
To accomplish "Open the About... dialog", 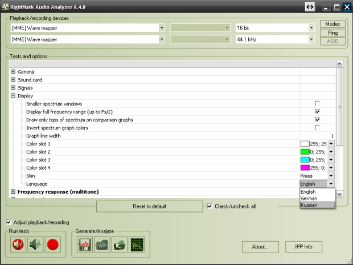I will click(x=260, y=247).
